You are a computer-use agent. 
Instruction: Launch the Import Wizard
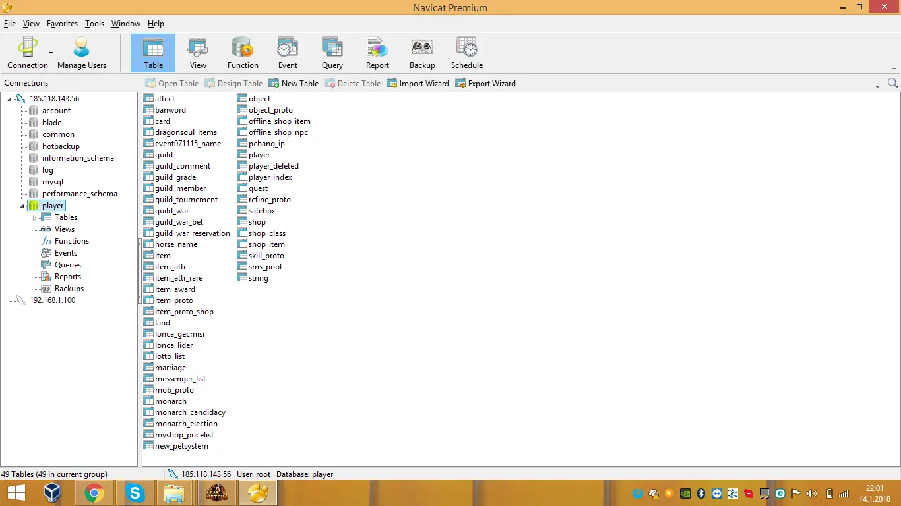pos(418,84)
